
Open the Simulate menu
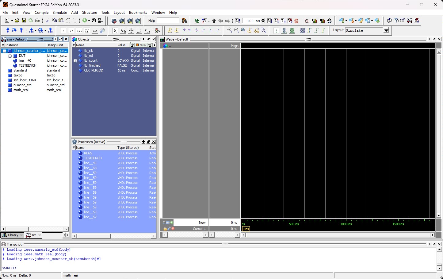(60, 13)
